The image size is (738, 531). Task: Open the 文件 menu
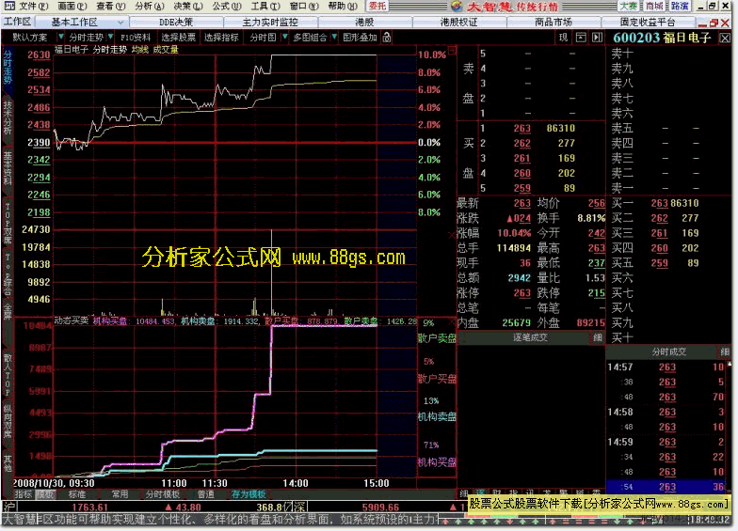coord(34,6)
